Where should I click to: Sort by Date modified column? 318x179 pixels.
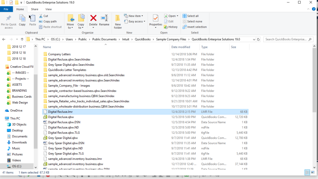[181, 47]
